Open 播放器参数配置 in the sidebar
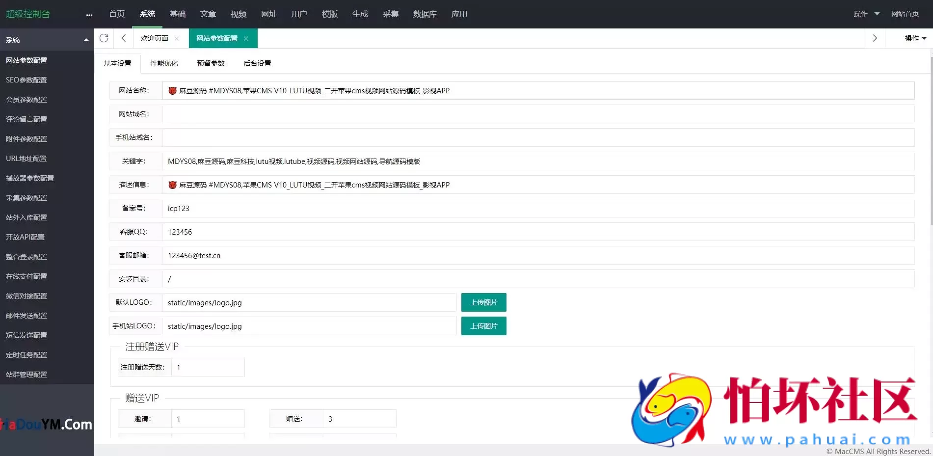933x456 pixels. pyautogui.click(x=30, y=178)
